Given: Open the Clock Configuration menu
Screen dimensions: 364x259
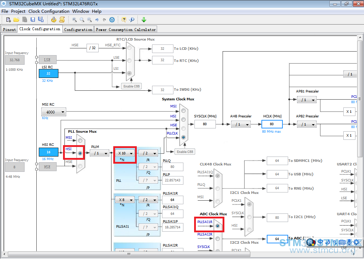Looking at the screenshot, I should point(49,11).
